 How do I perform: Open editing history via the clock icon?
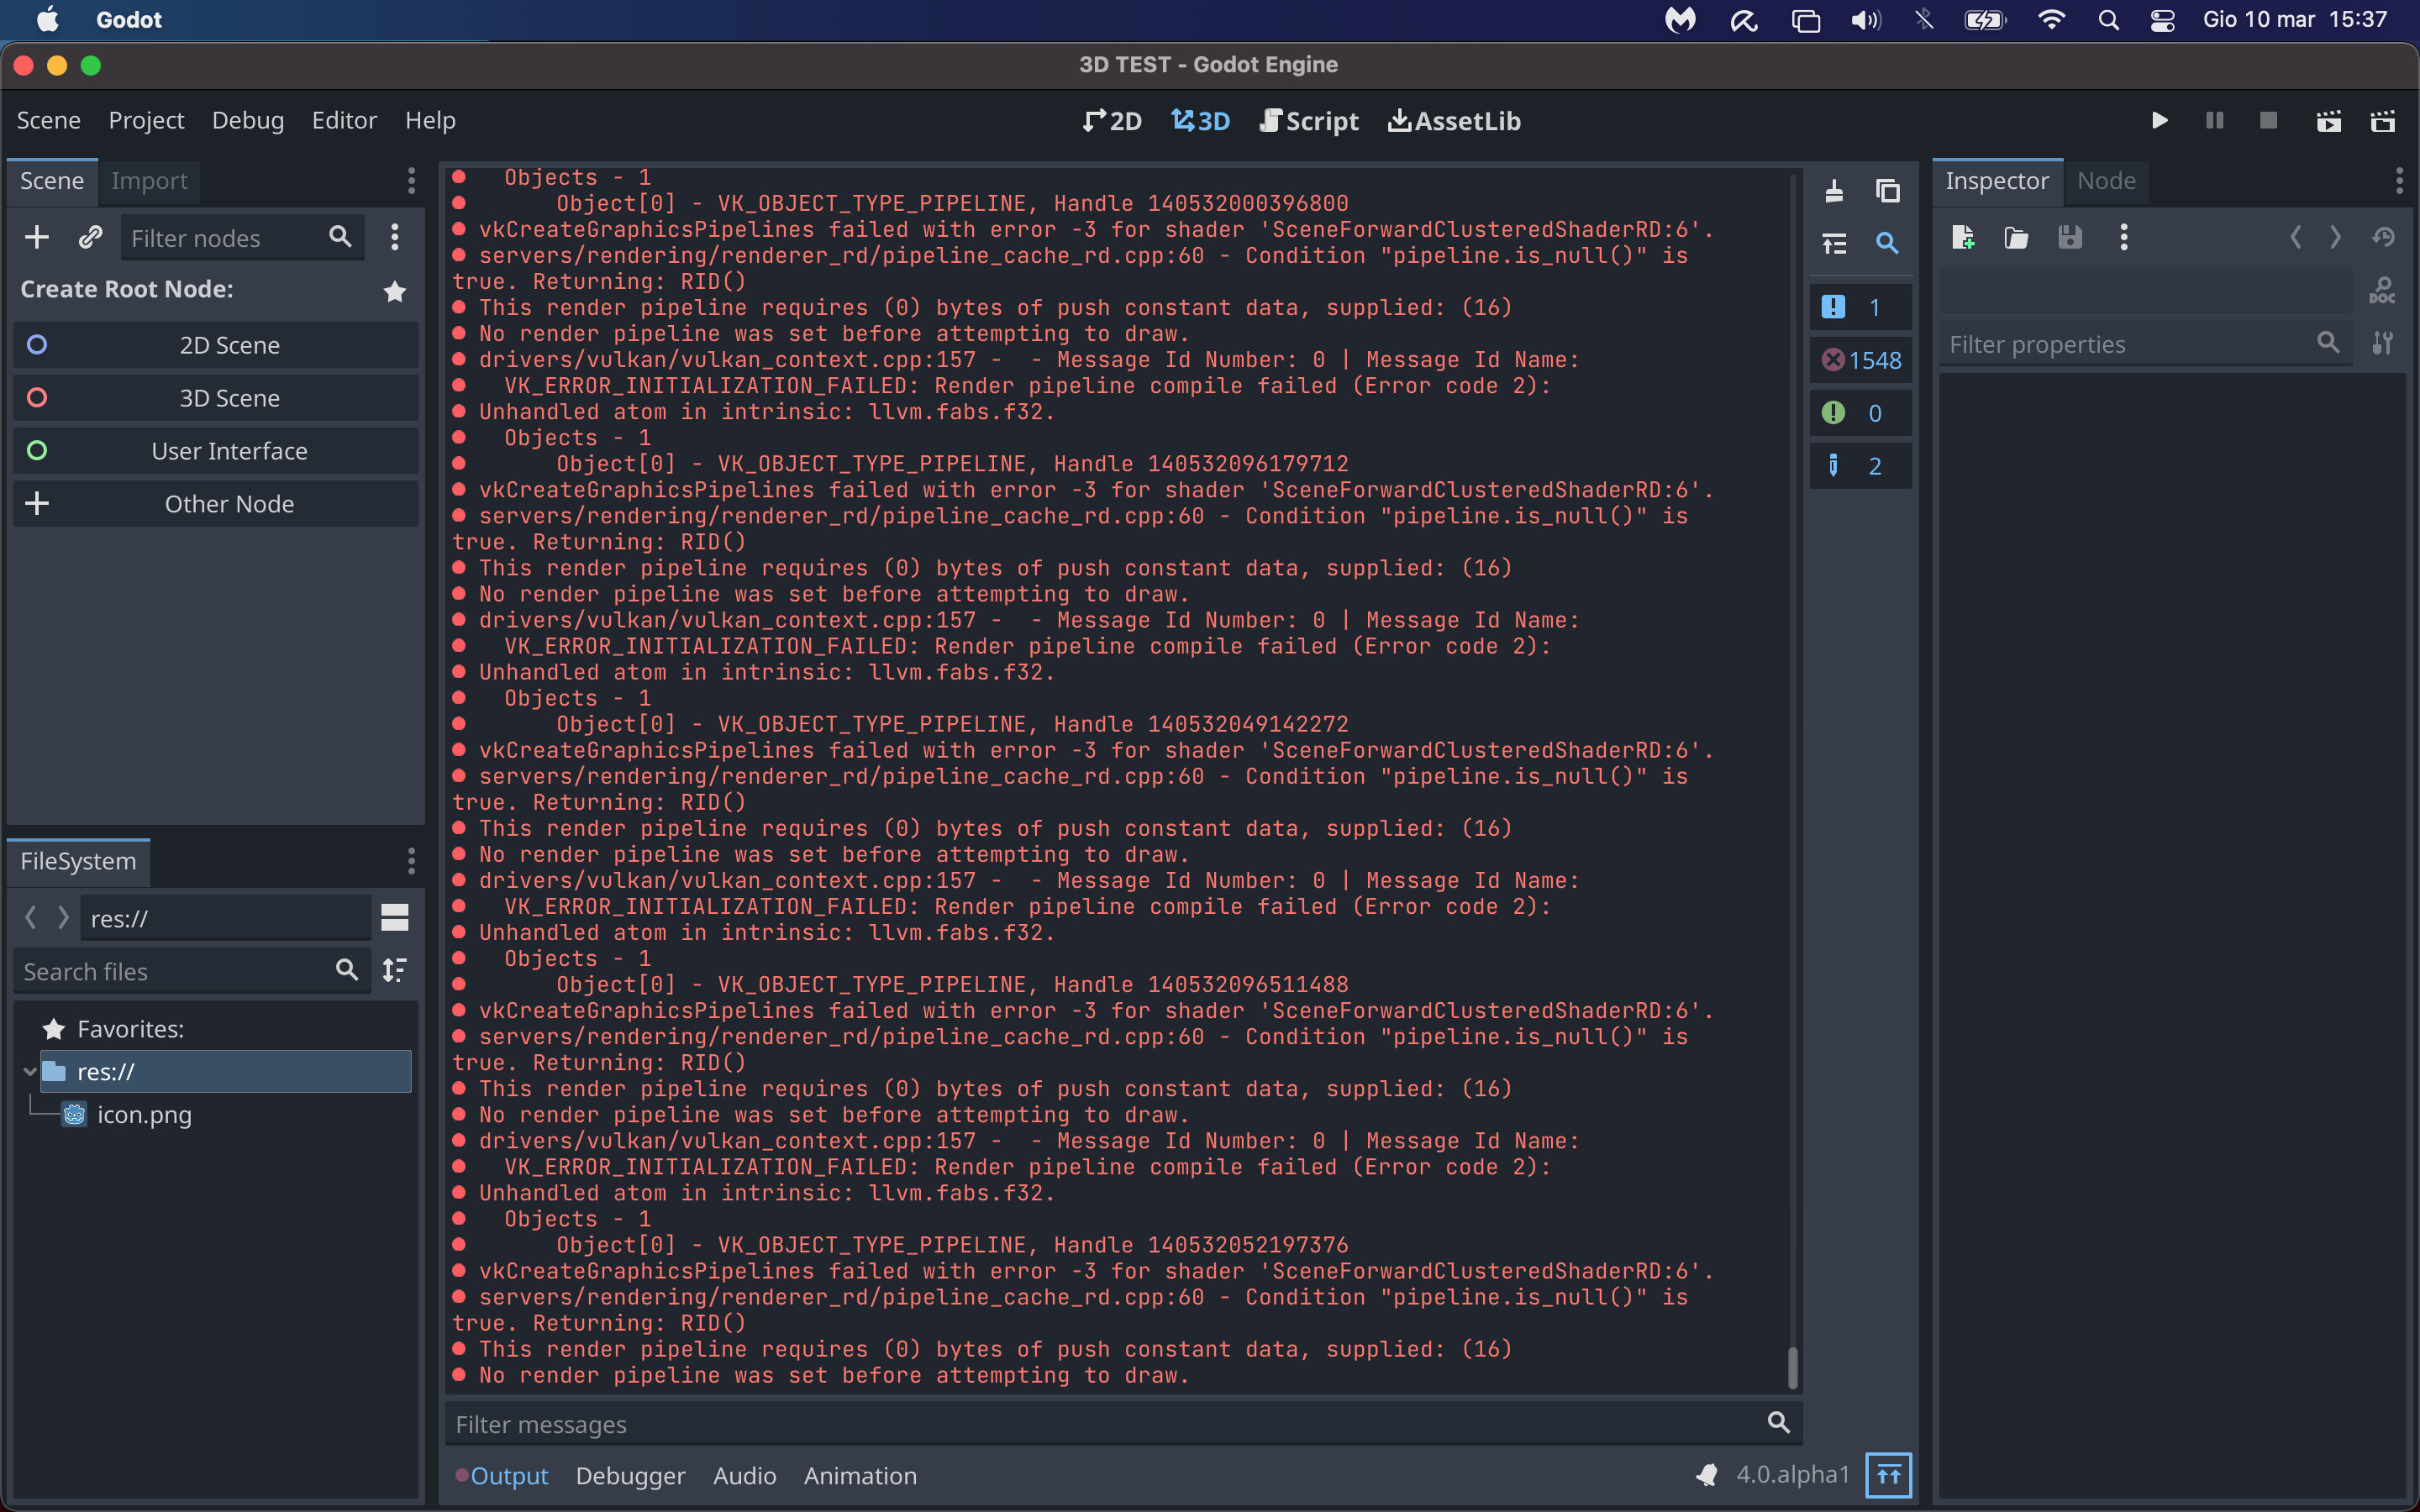click(x=2384, y=237)
